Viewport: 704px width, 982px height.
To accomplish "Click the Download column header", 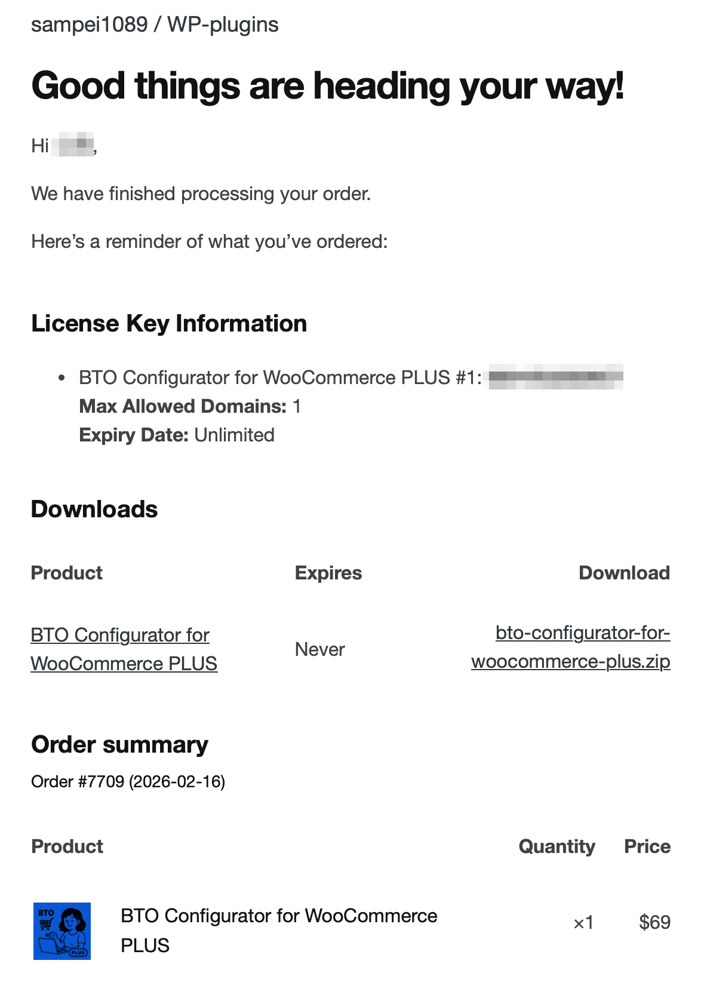I will tap(624, 573).
